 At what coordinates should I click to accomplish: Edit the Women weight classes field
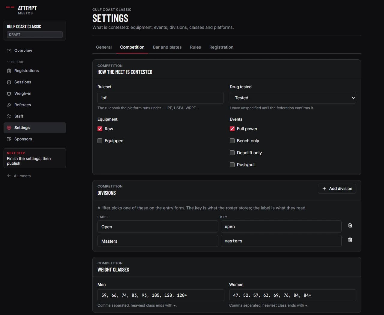292,295
